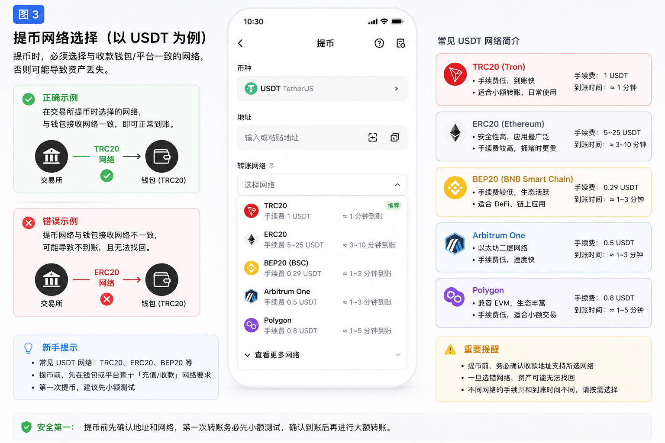Click the 图 3 label badge
665x443 pixels.
pyautogui.click(x=29, y=15)
